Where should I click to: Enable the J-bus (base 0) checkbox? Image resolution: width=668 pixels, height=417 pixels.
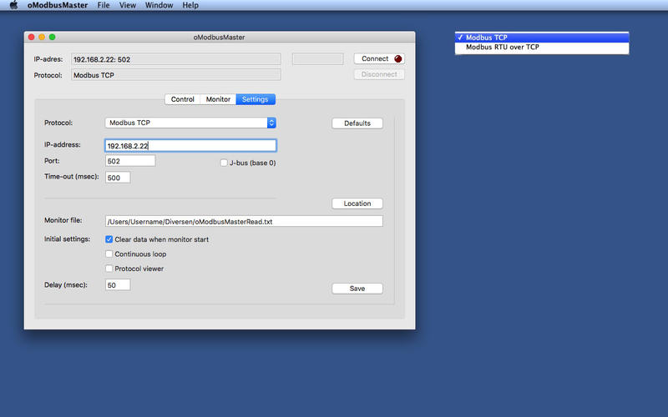[224, 163]
